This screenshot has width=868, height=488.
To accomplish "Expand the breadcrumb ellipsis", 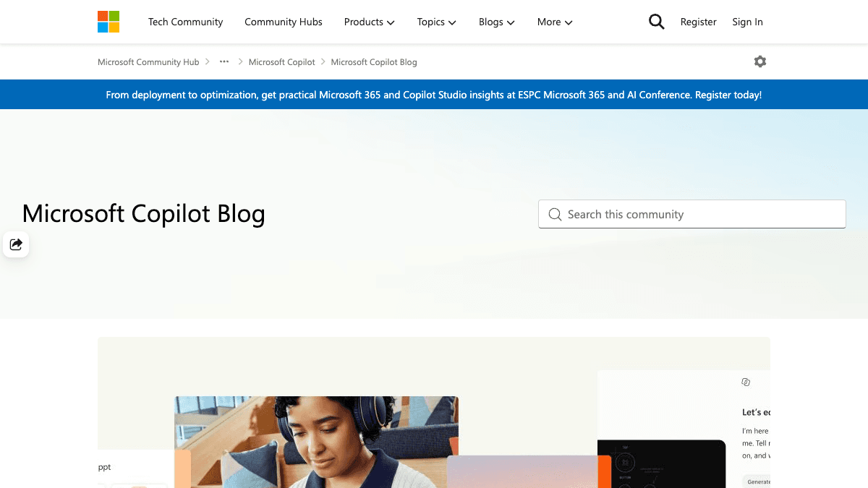I will pyautogui.click(x=224, y=61).
